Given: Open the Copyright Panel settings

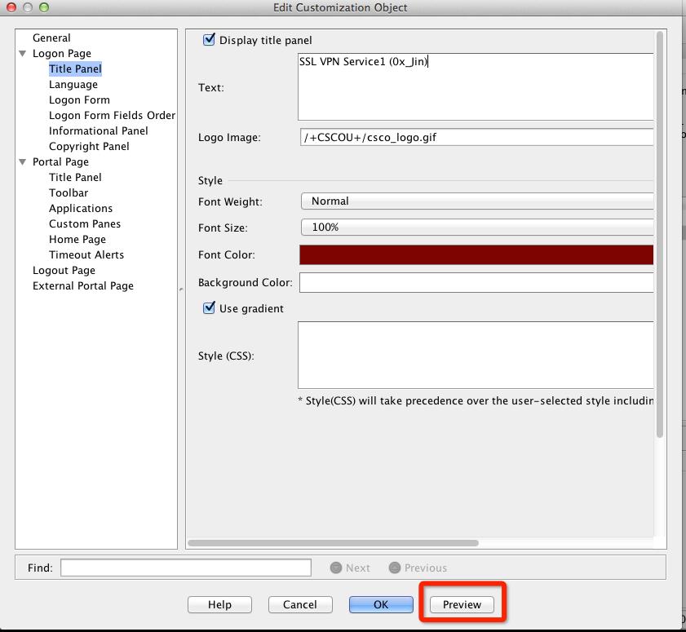Looking at the screenshot, I should pyautogui.click(x=89, y=146).
